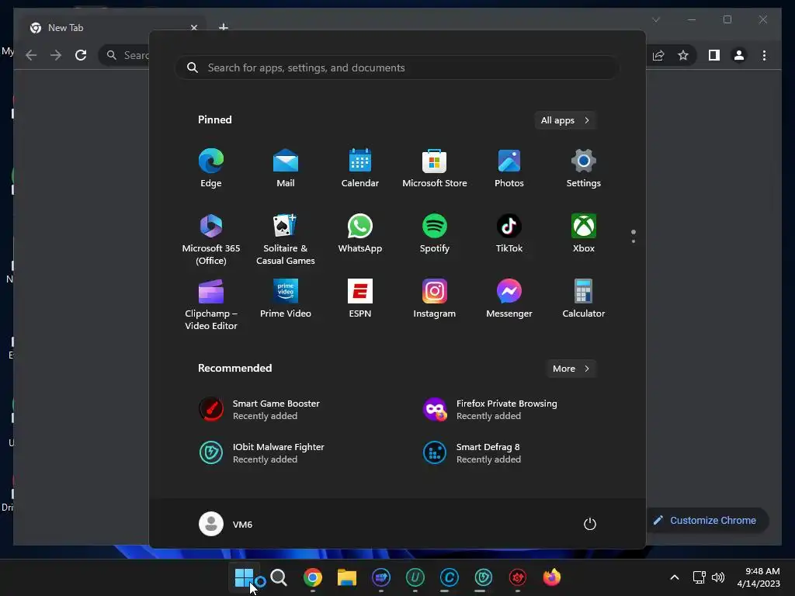Click the Windows Start button in taskbar
The width and height of the screenshot is (795, 596).
click(x=244, y=577)
